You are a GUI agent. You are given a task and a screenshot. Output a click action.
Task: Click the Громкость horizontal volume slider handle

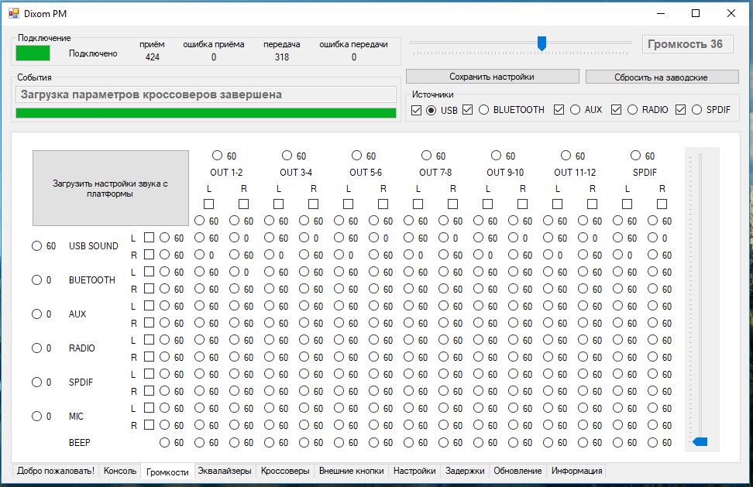[542, 44]
